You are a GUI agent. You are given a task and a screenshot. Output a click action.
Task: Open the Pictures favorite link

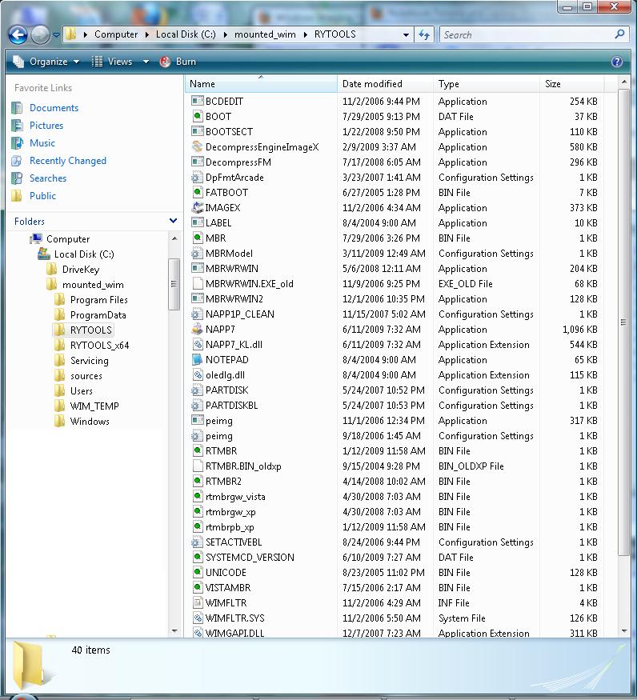(x=46, y=126)
